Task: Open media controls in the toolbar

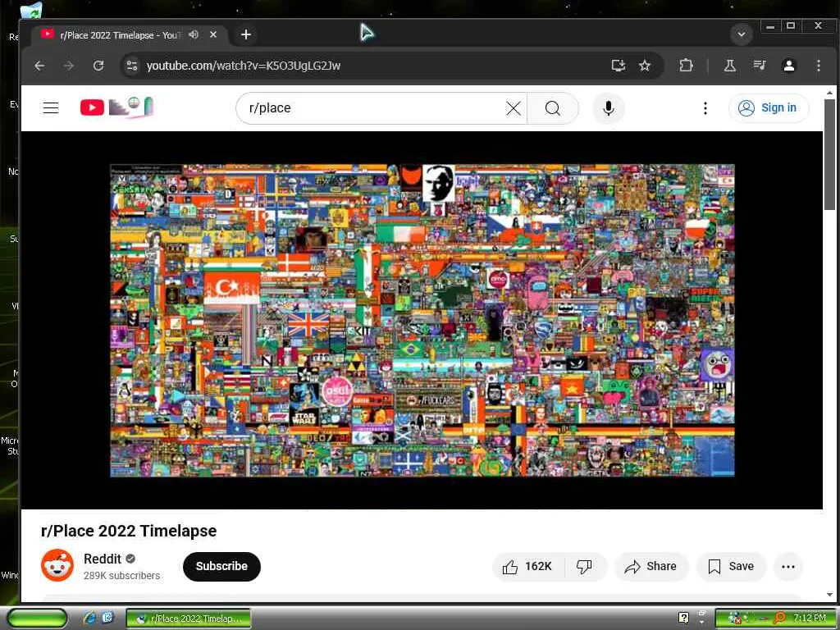Action: click(759, 66)
